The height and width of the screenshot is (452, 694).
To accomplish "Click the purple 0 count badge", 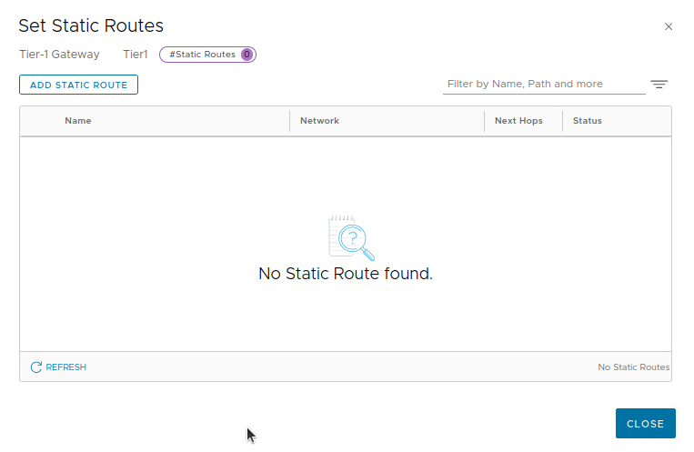I will coord(246,55).
